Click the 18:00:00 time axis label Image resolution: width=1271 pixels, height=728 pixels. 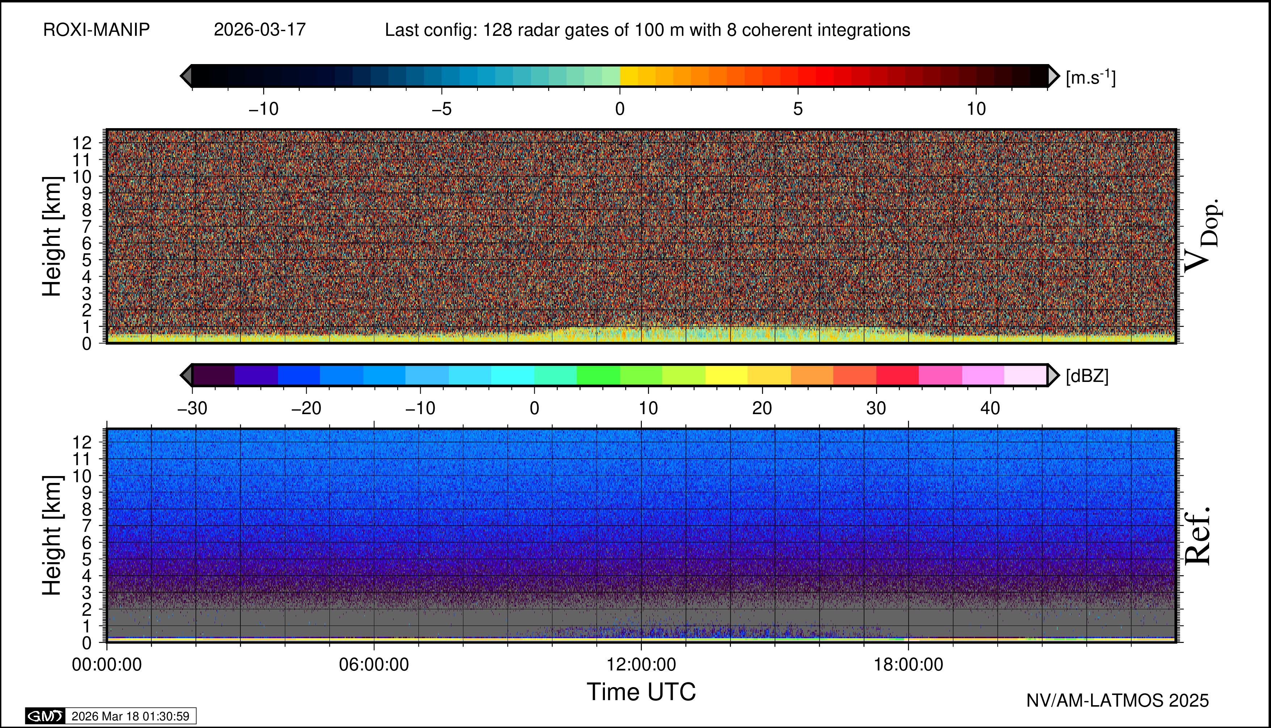coord(908,665)
